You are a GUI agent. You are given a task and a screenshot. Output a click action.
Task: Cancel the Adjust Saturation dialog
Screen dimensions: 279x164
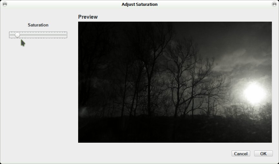click(241, 154)
